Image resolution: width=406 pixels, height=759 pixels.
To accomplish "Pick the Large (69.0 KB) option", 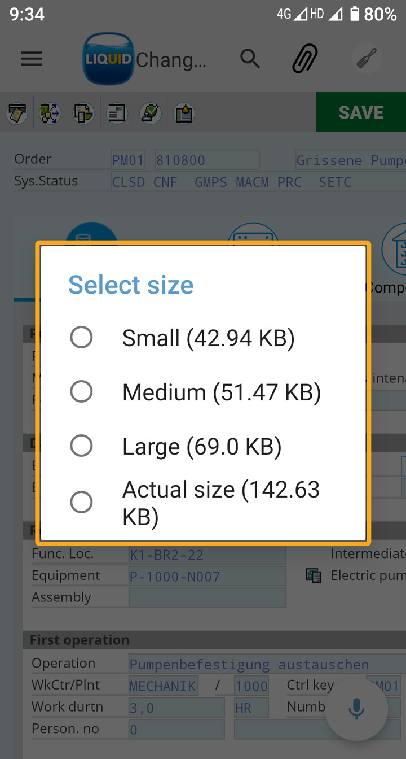I will click(82, 446).
